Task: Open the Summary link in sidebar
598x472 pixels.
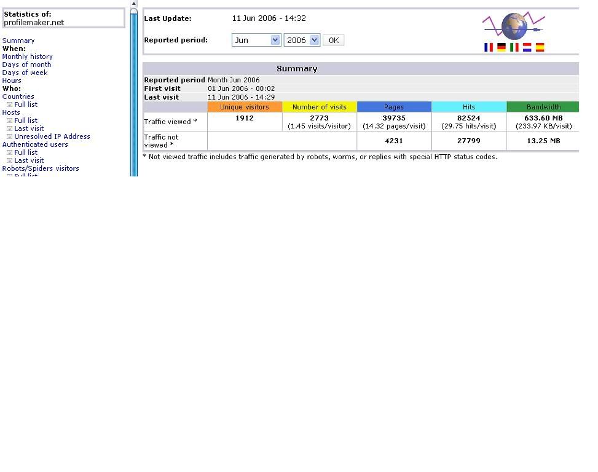Action: tap(18, 41)
